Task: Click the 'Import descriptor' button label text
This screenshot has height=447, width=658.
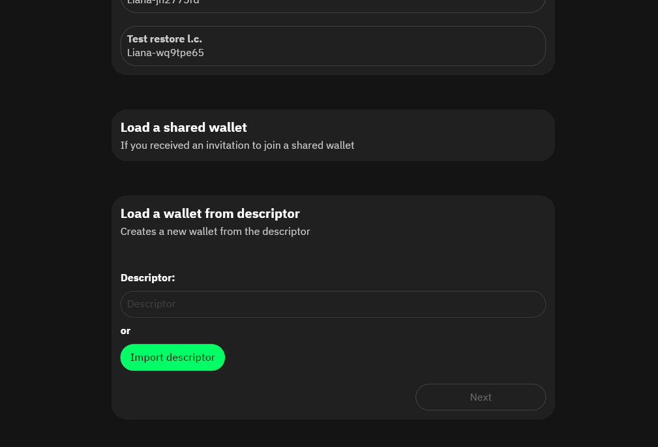Action: [173, 358]
